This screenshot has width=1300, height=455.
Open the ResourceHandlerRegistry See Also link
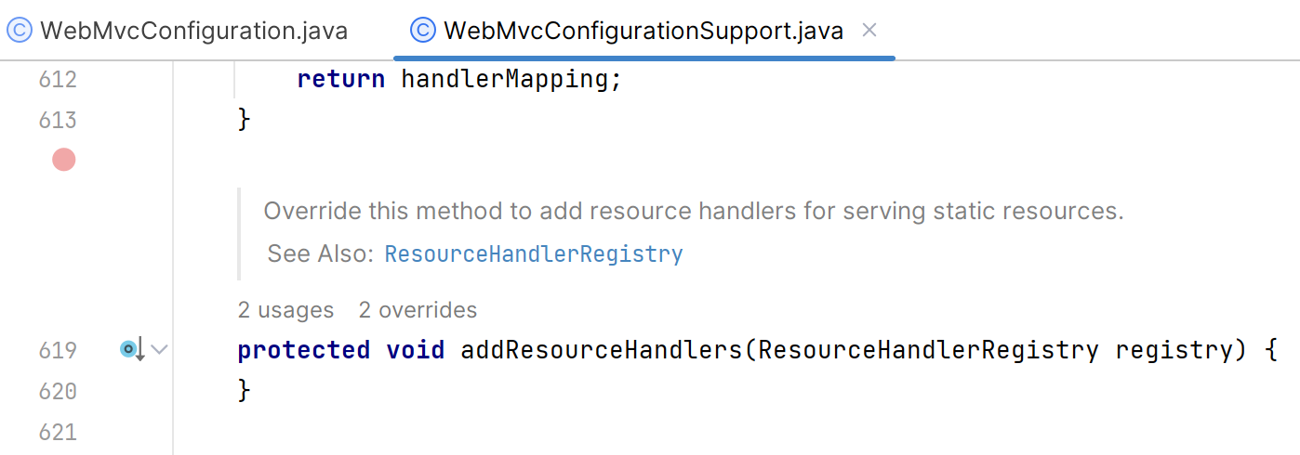pyautogui.click(x=534, y=253)
